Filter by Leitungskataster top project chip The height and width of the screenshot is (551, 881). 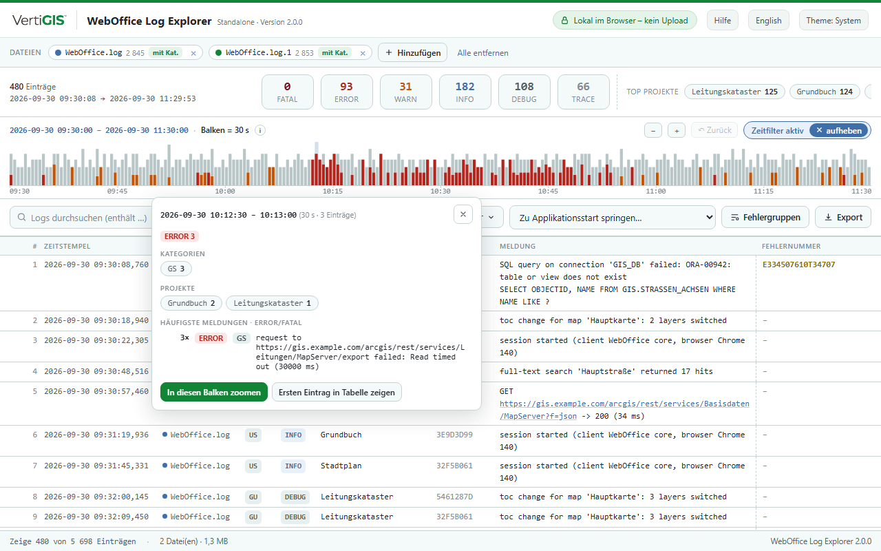734,92
